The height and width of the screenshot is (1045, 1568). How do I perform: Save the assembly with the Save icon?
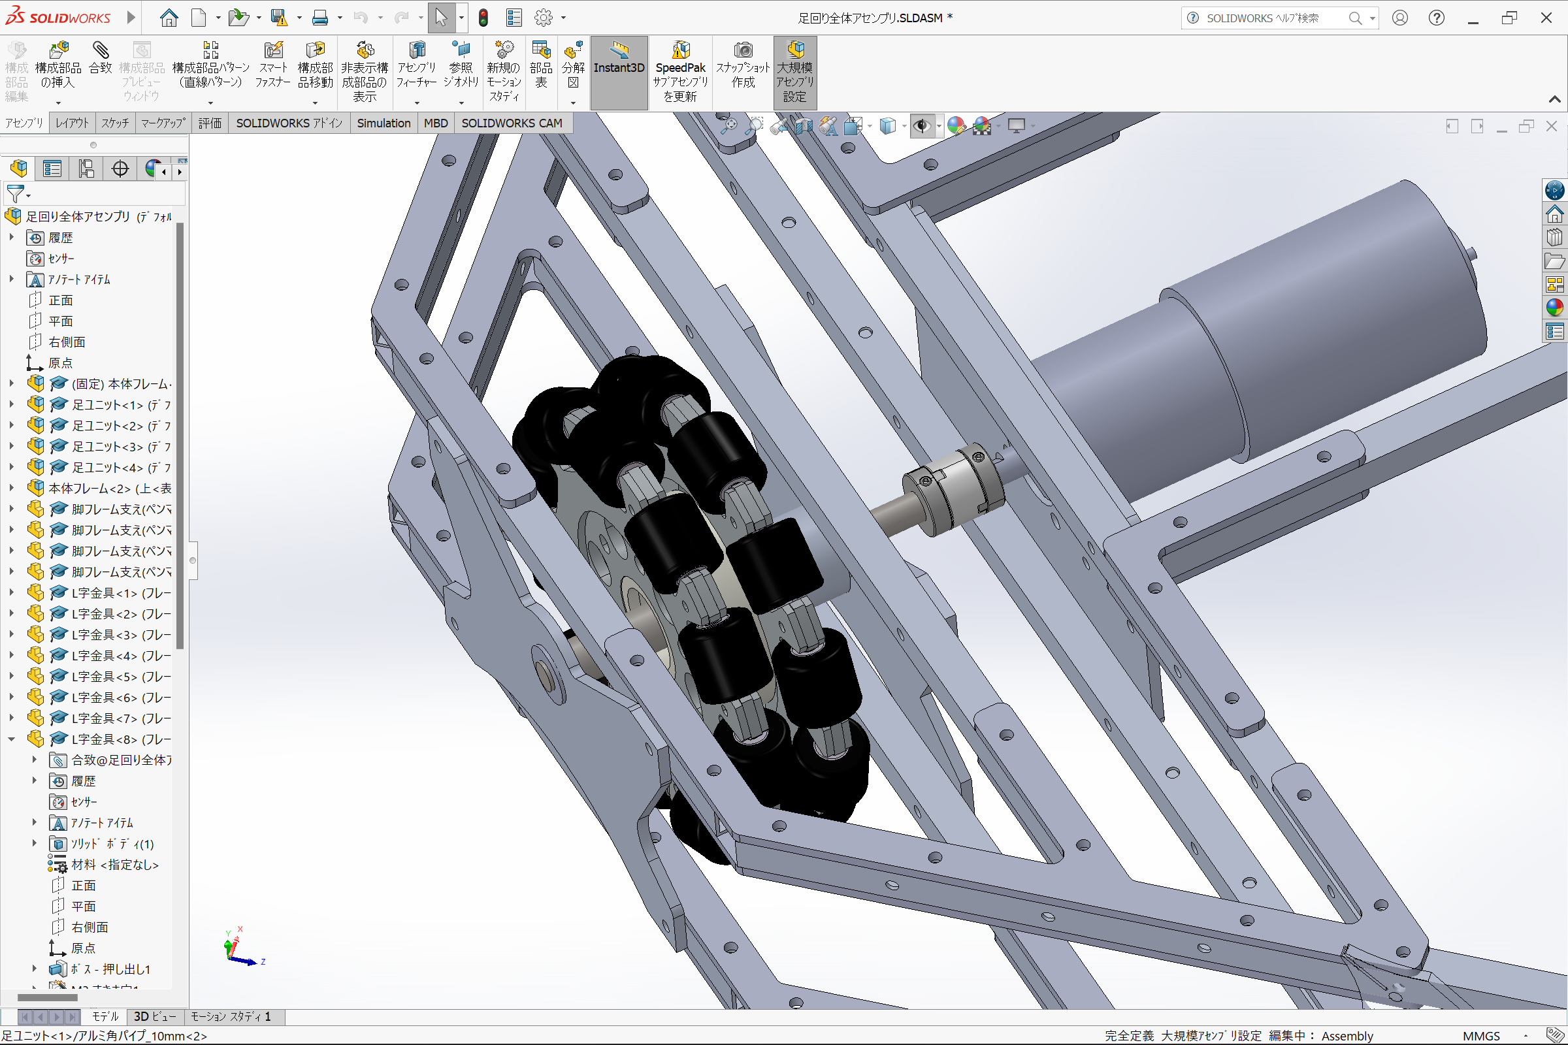[279, 18]
